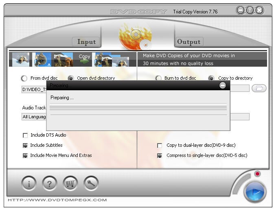Open the All Languages audio track dropdown
The width and height of the screenshot is (276, 211).
[34, 117]
